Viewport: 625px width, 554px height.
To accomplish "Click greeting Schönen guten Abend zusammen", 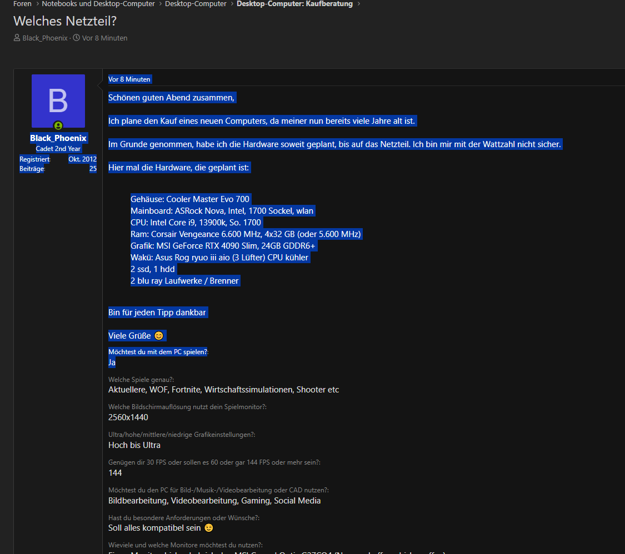I will pos(172,98).
